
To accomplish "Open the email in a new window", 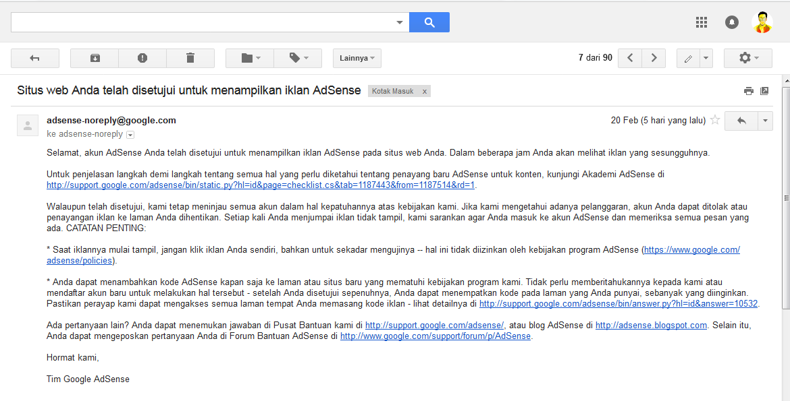I will 764,90.
